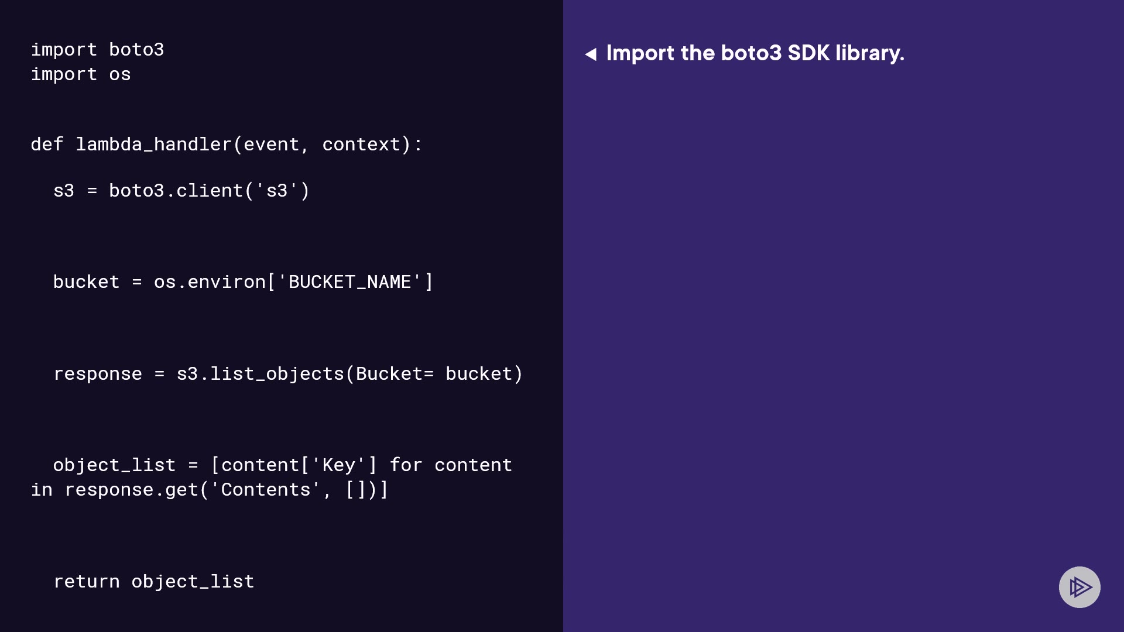Click the "Import the boto3 SDK library." heading
Image resolution: width=1124 pixels, height=632 pixels.
pyautogui.click(x=755, y=53)
